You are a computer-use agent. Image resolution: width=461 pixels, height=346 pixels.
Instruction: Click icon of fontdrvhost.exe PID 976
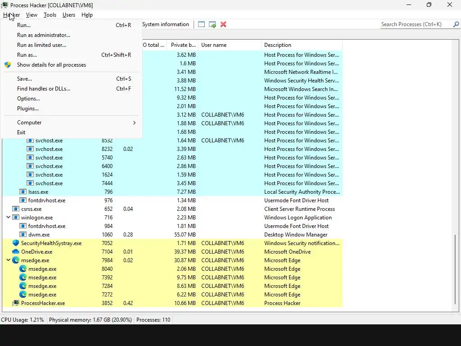(23, 200)
